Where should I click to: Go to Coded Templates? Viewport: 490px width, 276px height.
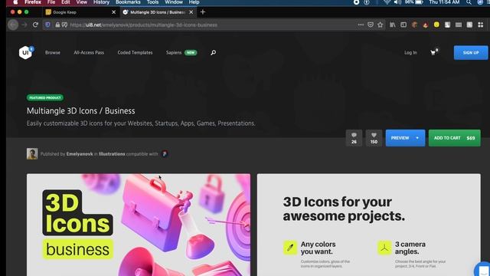(135, 53)
